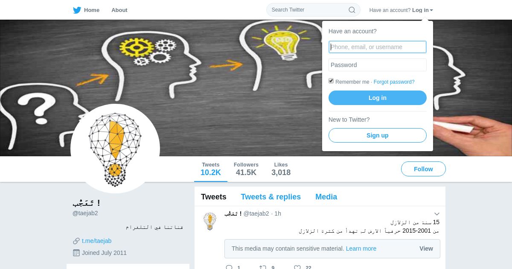Viewport: 512px width, 269px height.
Task: Collapse the Log in dropdown caret
Action: pos(431,10)
